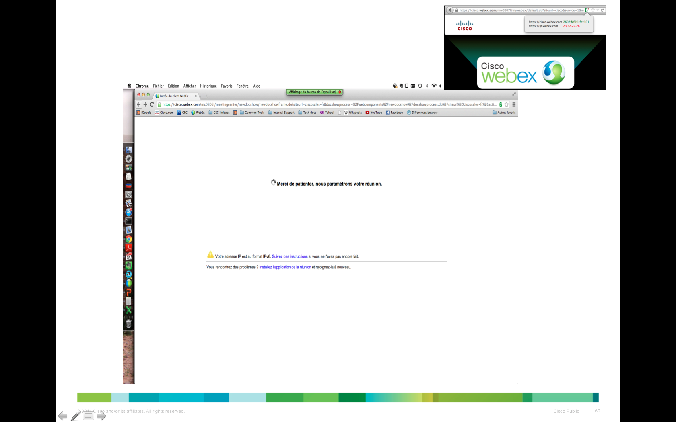The height and width of the screenshot is (422, 676).
Task: Click the browser back arrow
Action: 139,104
